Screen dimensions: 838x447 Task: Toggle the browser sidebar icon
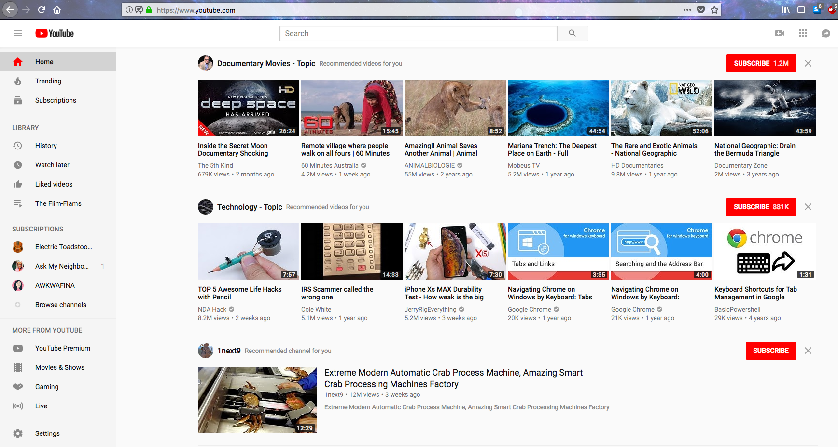[x=801, y=10]
